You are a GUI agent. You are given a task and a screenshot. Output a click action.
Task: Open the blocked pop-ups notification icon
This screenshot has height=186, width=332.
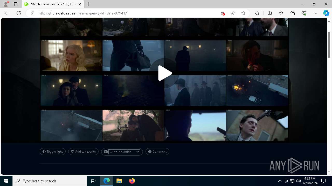pos(223,13)
